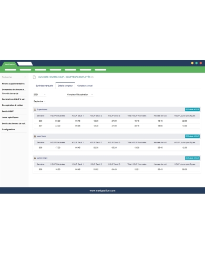This screenshot has width=205, height=254.
Task: Open Déclarations HSUP à val... sidebar entry
Action: [x=14, y=99]
